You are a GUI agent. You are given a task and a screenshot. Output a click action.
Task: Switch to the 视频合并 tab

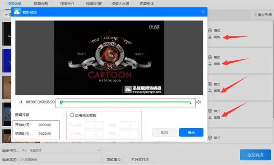(x=67, y=4)
